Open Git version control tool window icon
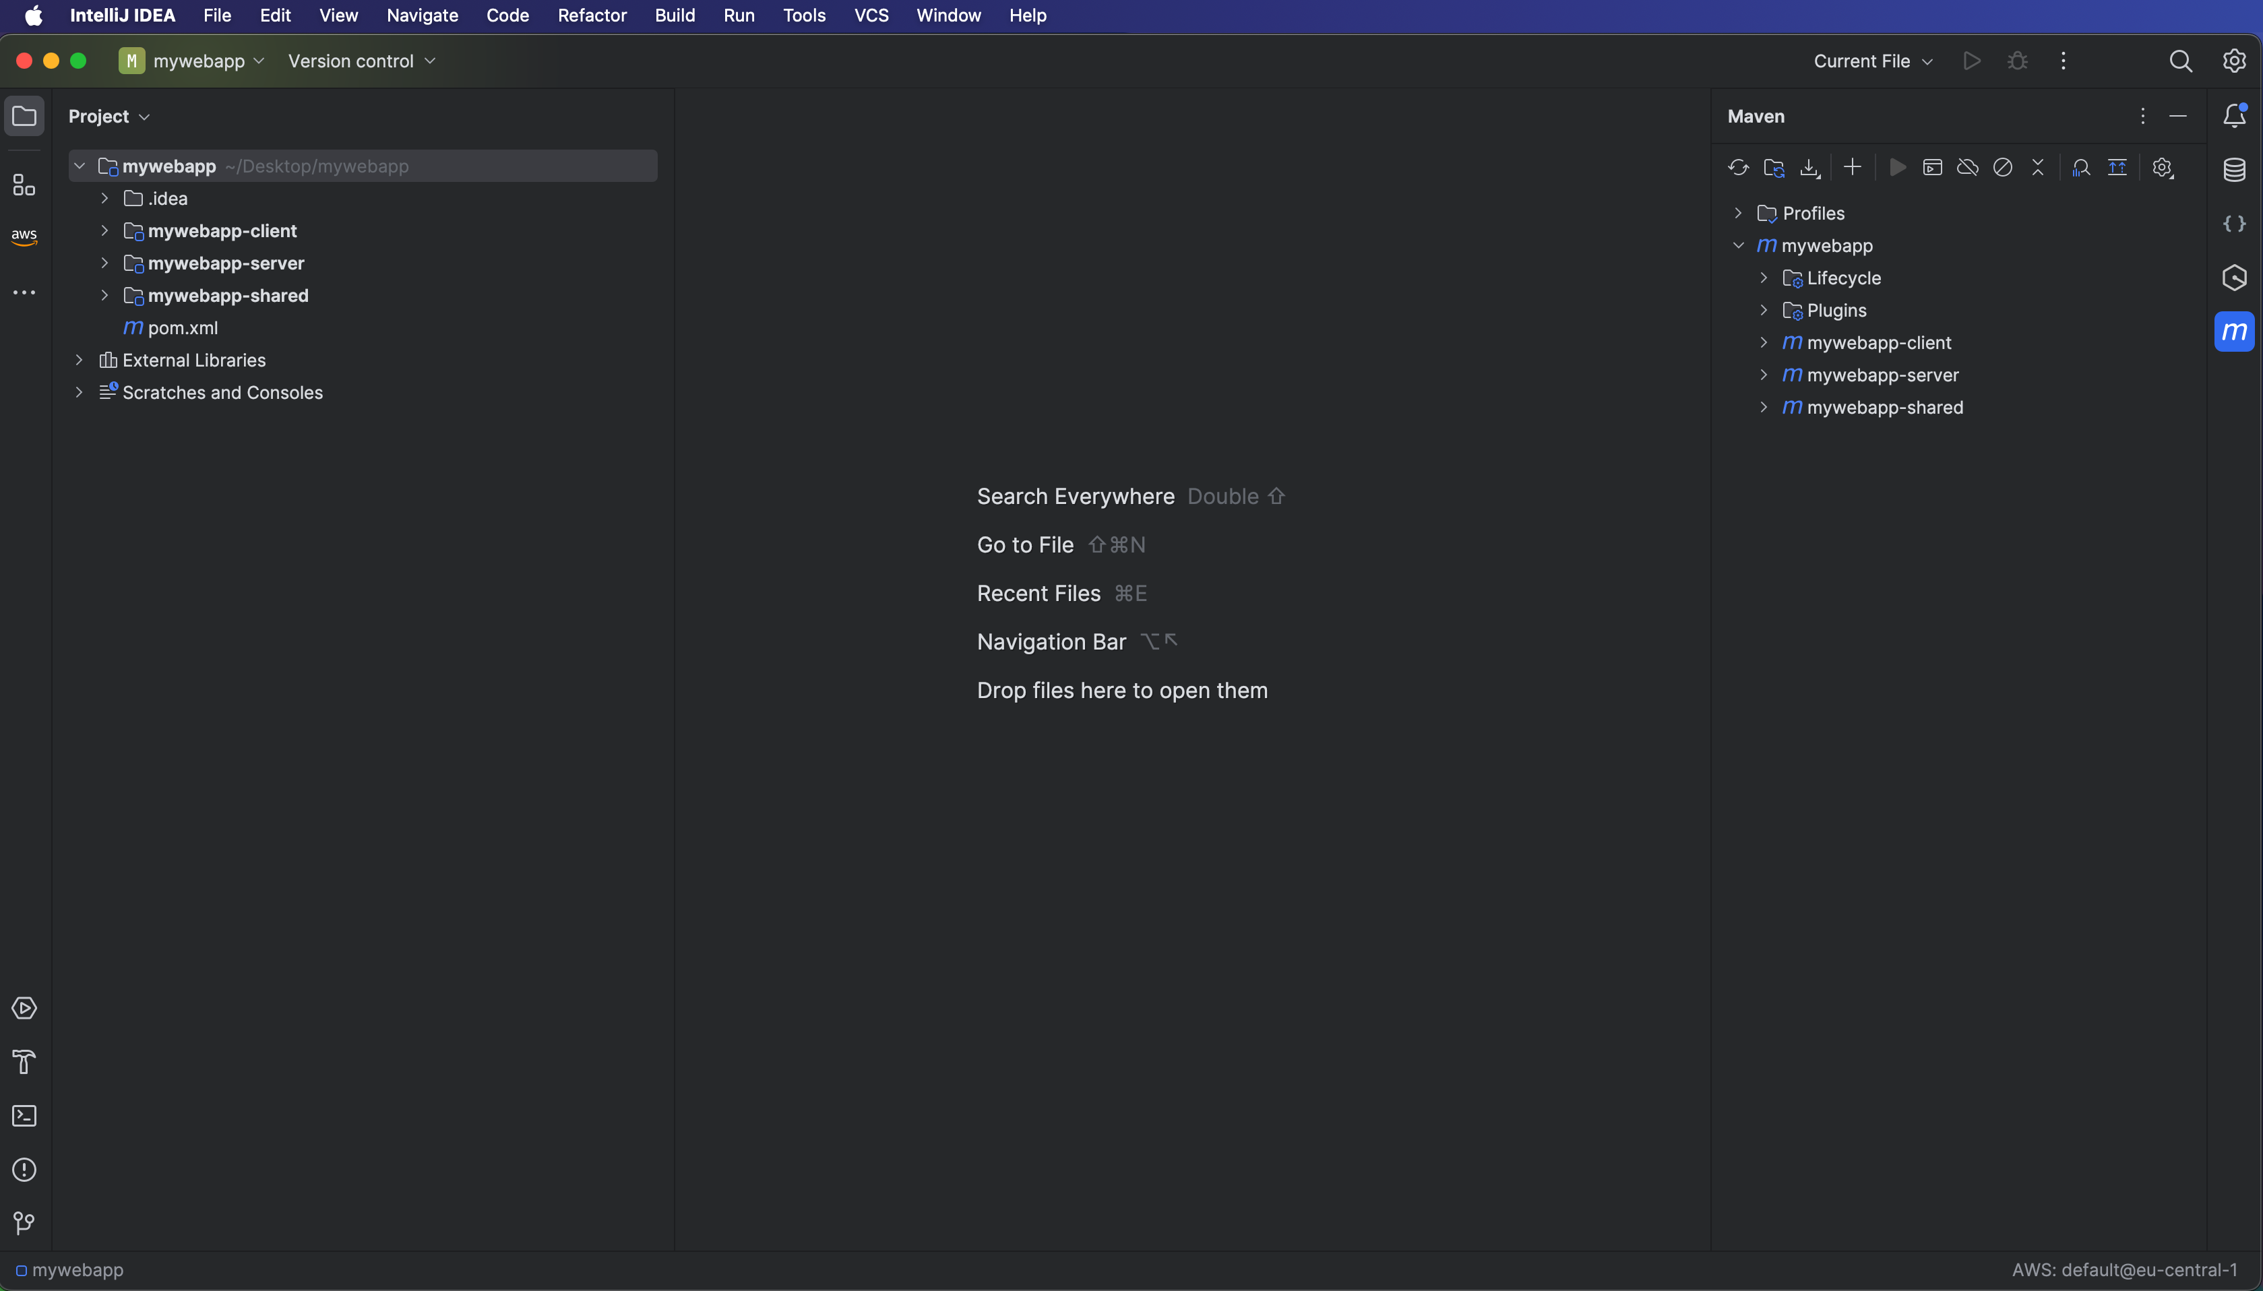This screenshot has height=1291, width=2263. 24,1223
